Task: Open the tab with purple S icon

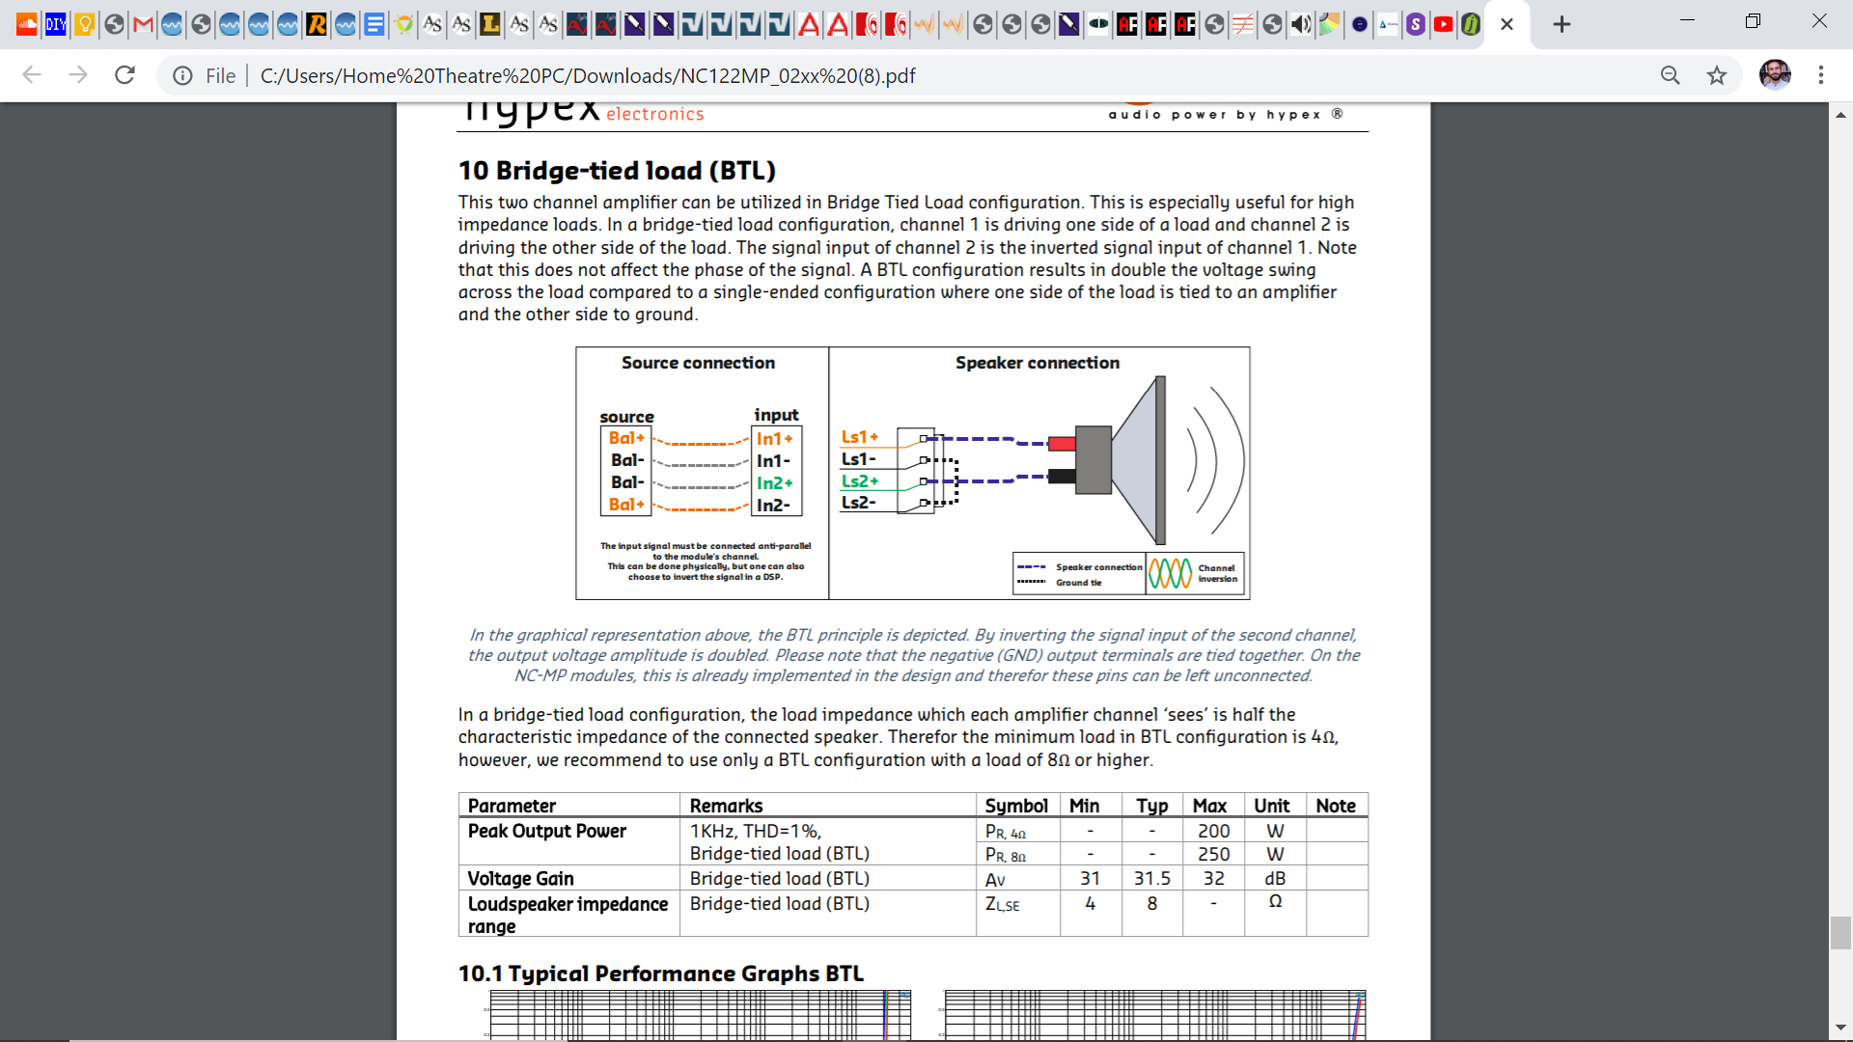Action: (1416, 25)
